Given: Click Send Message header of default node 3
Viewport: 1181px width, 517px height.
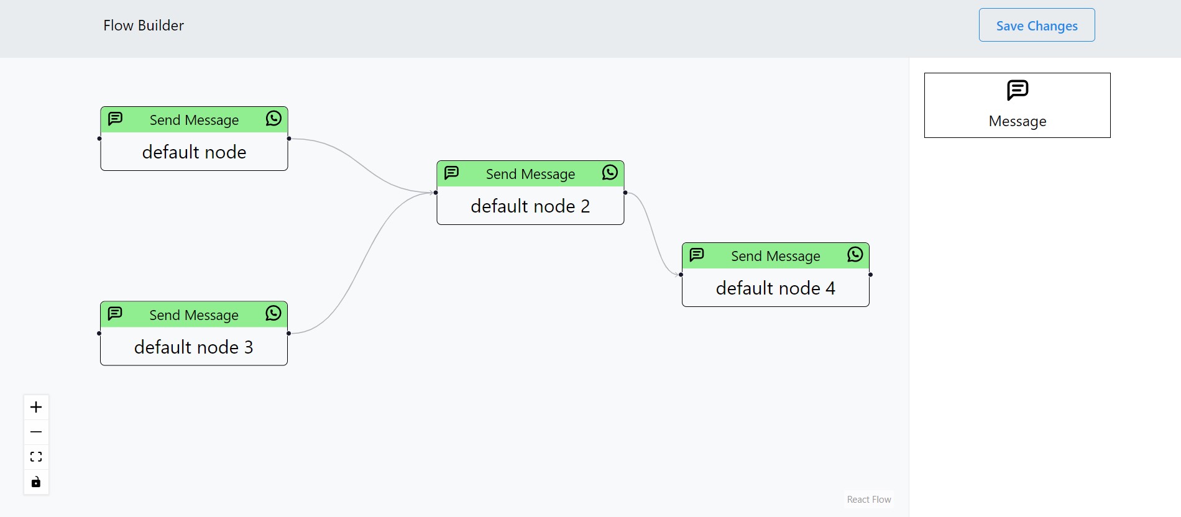Looking at the screenshot, I should (194, 315).
